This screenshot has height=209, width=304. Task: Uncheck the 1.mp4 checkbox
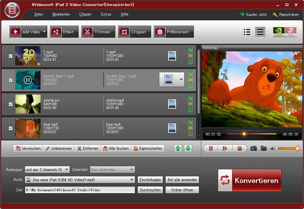(x=10, y=56)
